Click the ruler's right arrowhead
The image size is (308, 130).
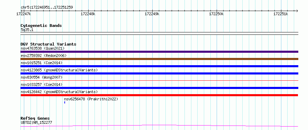tap(297, 11)
